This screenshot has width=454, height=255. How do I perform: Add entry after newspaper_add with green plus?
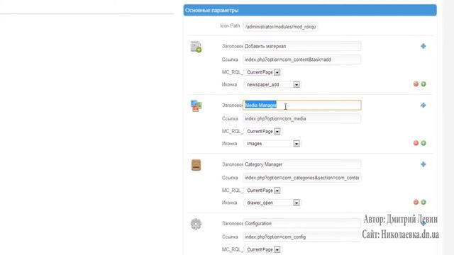click(423, 84)
